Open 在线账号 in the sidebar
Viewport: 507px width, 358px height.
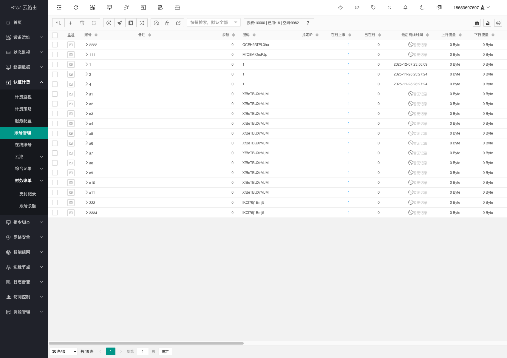point(23,145)
